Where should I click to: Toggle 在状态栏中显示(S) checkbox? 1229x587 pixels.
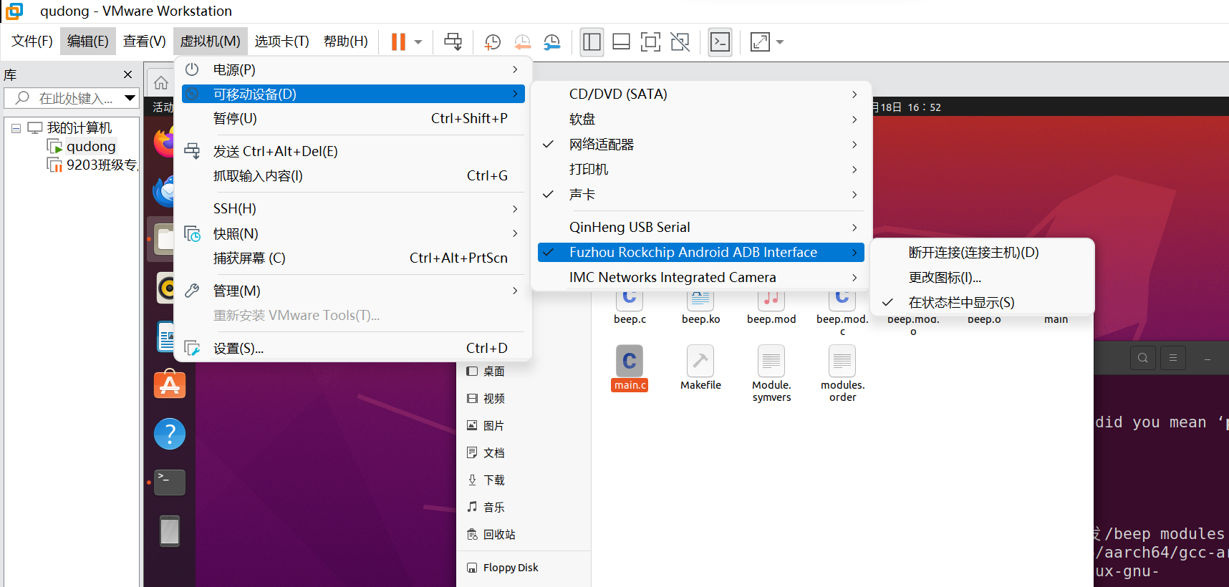[x=982, y=302]
